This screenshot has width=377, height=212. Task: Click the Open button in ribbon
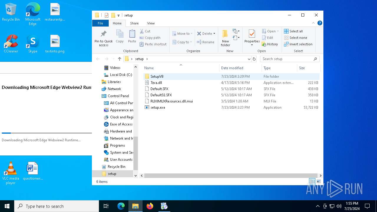(270, 31)
